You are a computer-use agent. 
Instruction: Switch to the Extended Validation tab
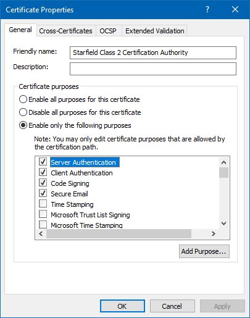[x=155, y=31]
